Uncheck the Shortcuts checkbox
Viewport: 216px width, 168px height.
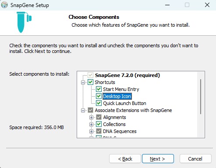coord(90,82)
